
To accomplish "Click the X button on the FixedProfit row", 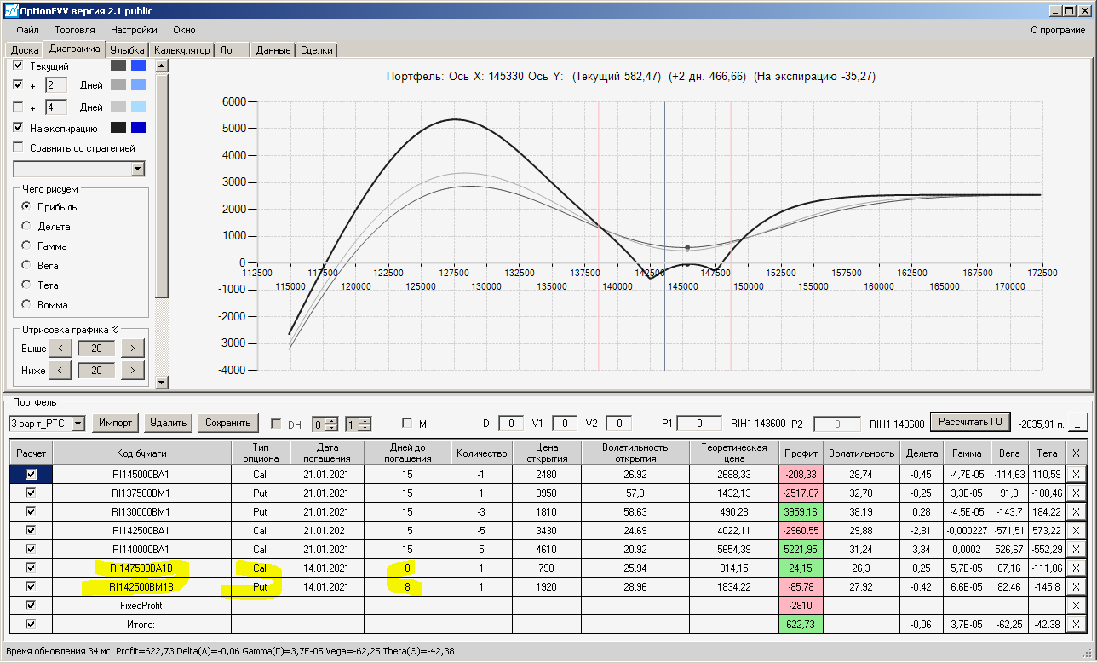I will point(1076,605).
